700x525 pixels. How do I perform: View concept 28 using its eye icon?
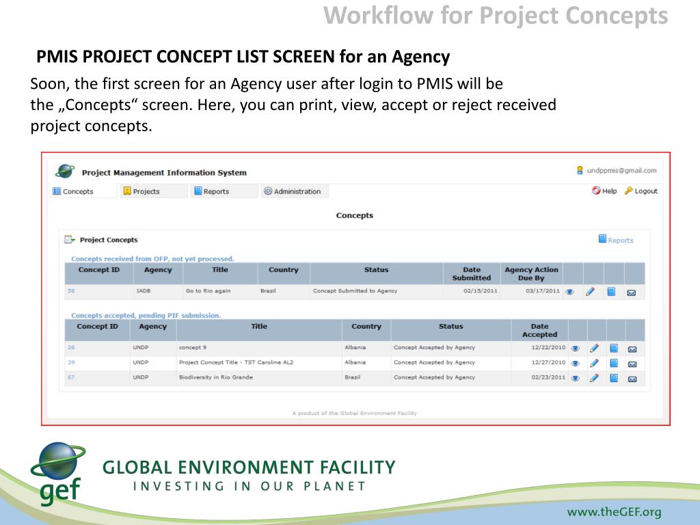point(575,348)
